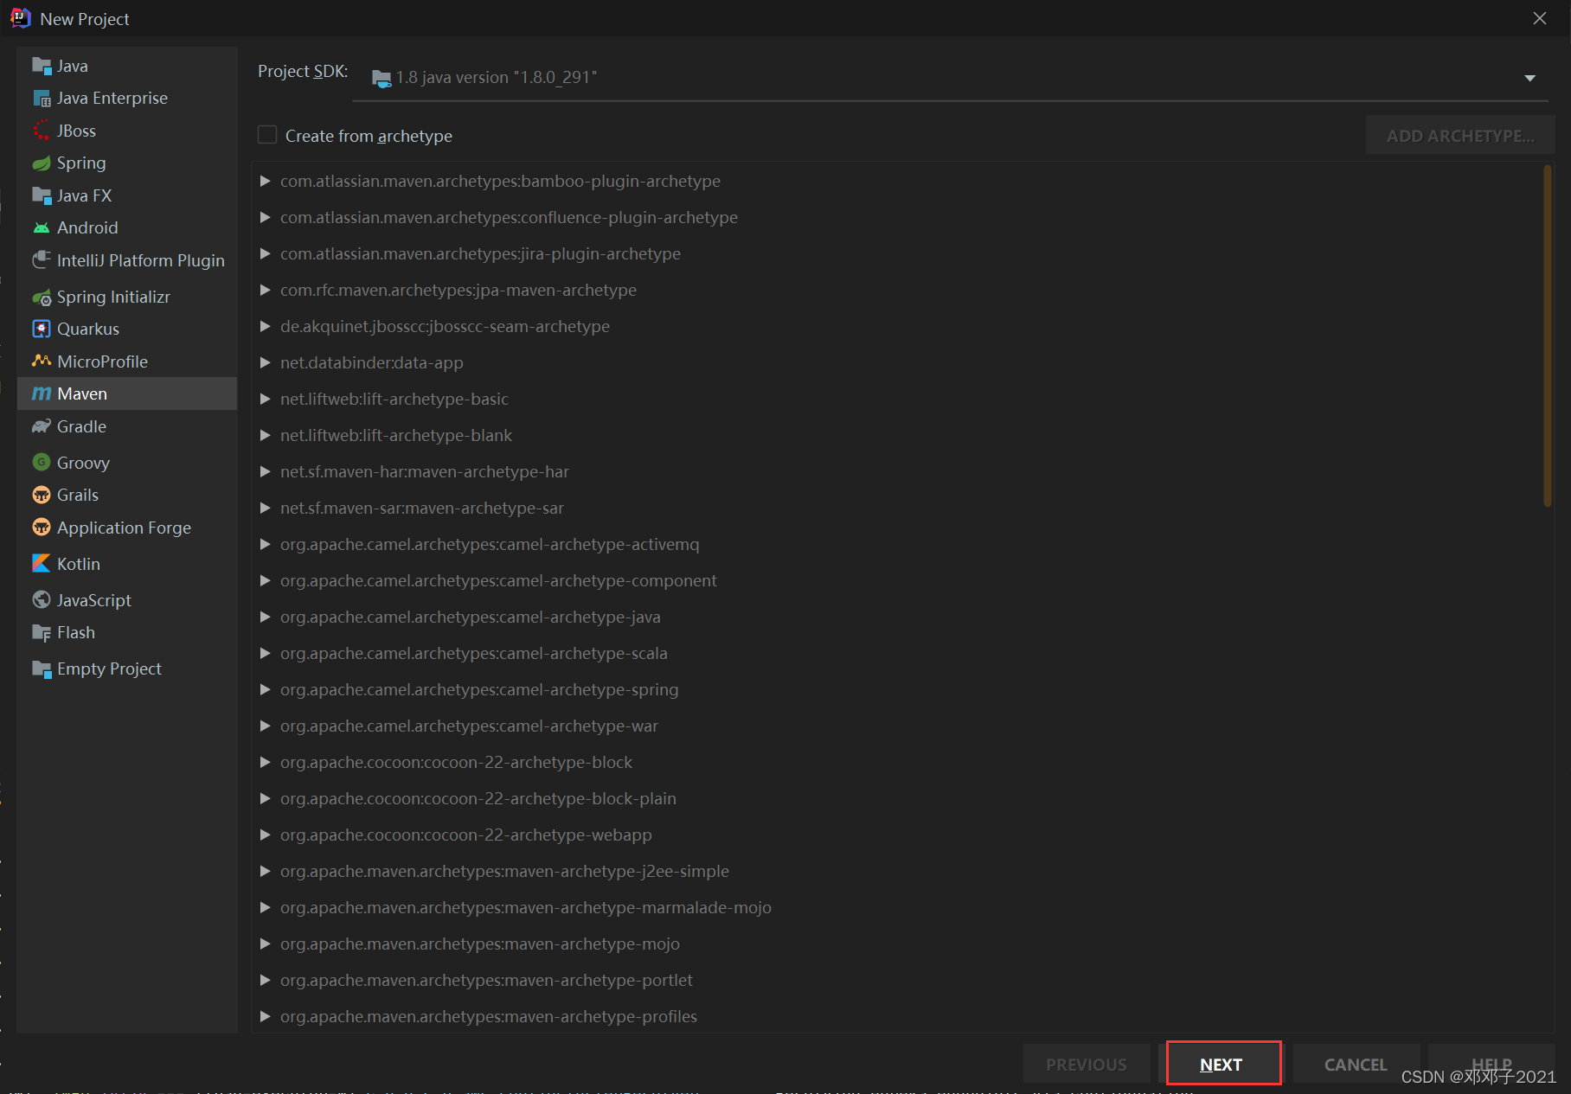Image resolution: width=1571 pixels, height=1094 pixels.
Task: Enable Create from archetype checkbox
Action: (x=267, y=135)
